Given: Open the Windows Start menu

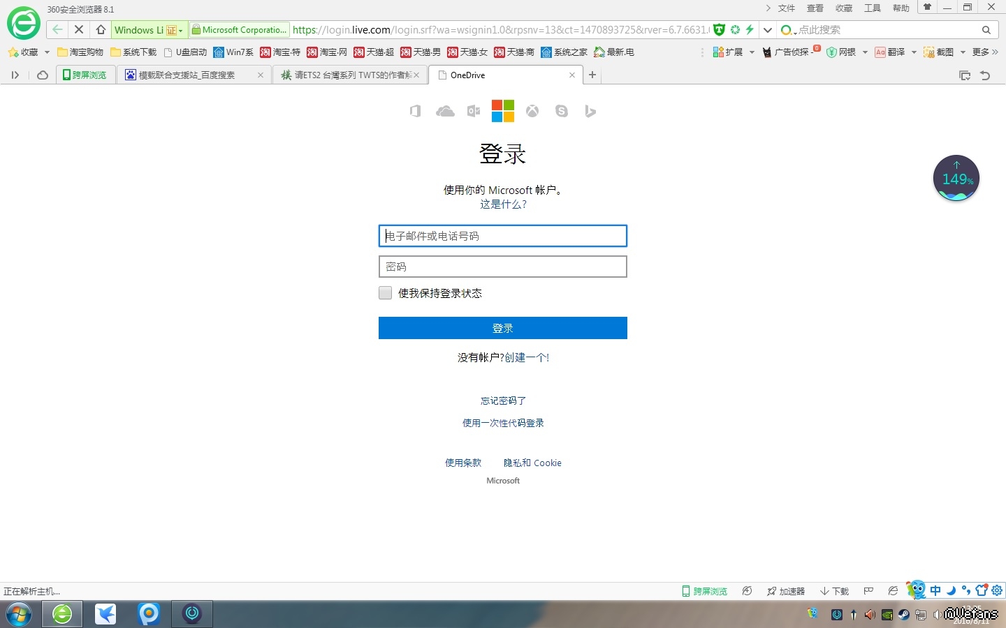Looking at the screenshot, I should [x=19, y=614].
